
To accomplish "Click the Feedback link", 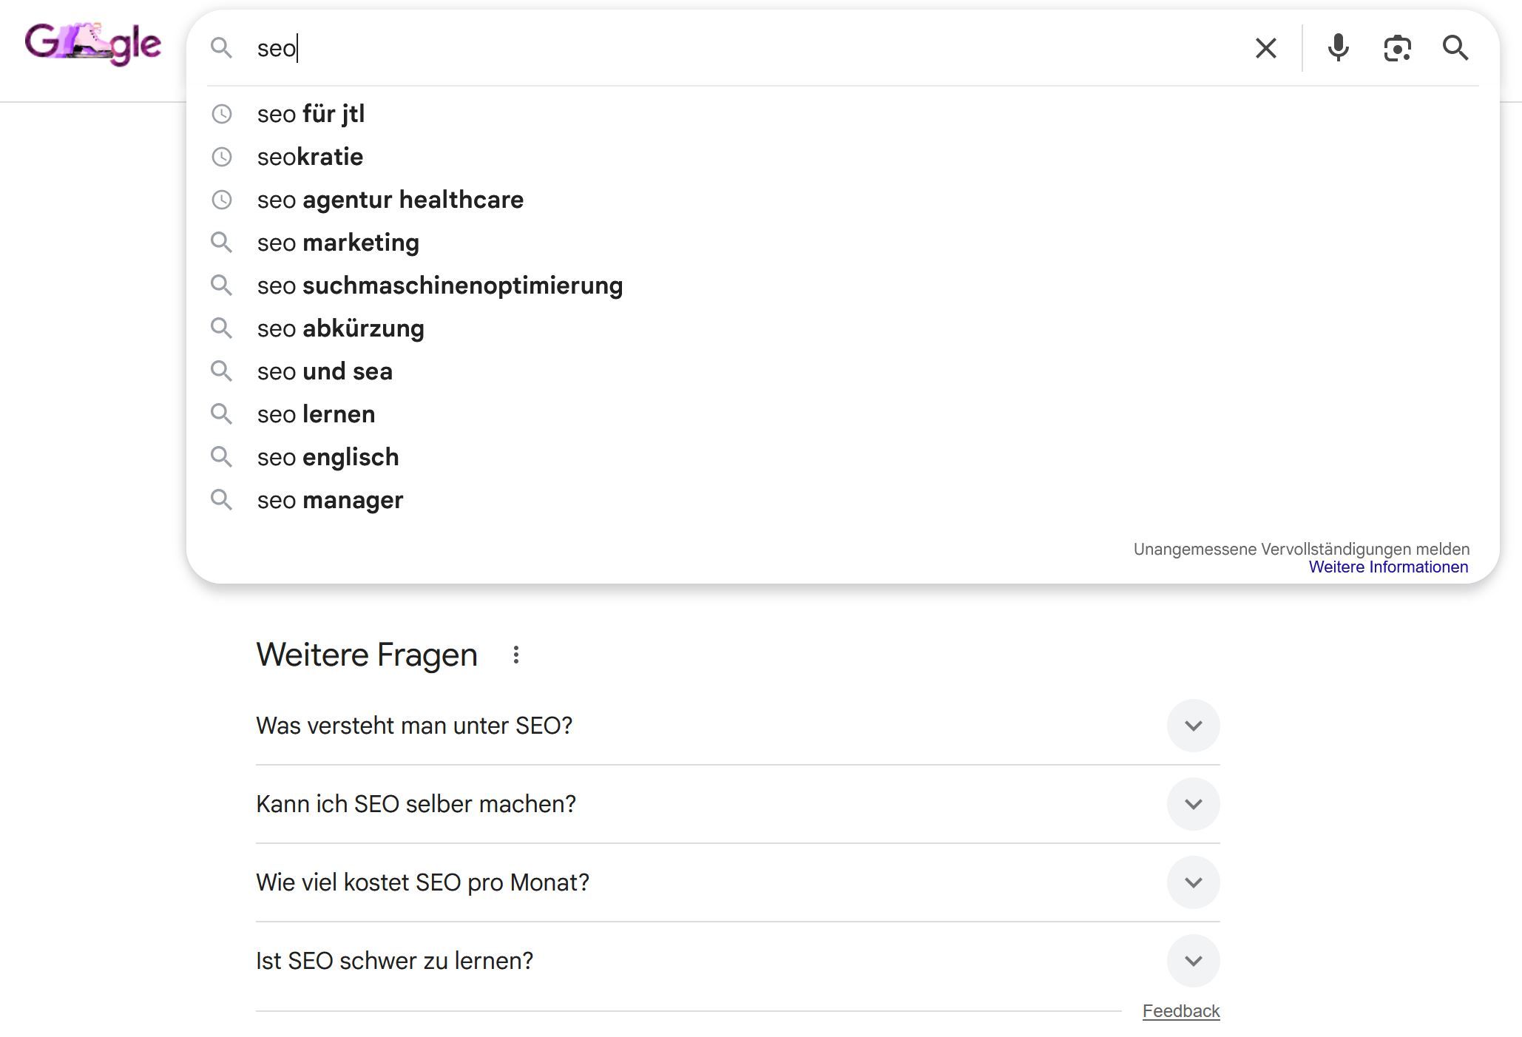I will point(1182,1010).
